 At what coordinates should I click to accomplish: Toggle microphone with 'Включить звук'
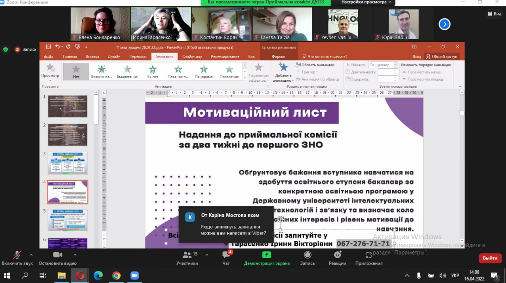coord(17,258)
